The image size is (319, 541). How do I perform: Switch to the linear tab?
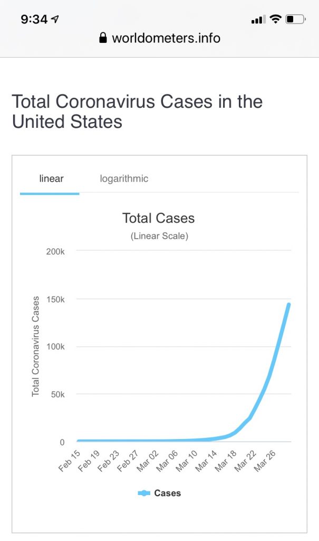pos(51,179)
